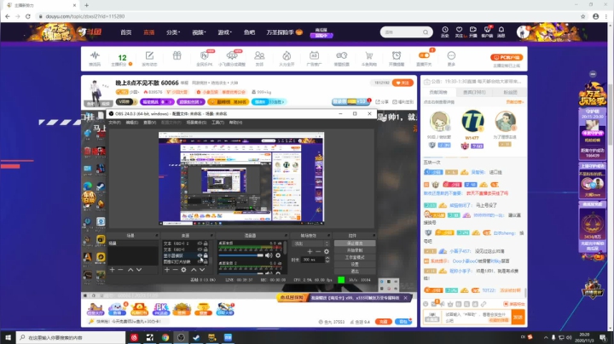Expand the 视频 dropdown in Douyu navigation

199,32
